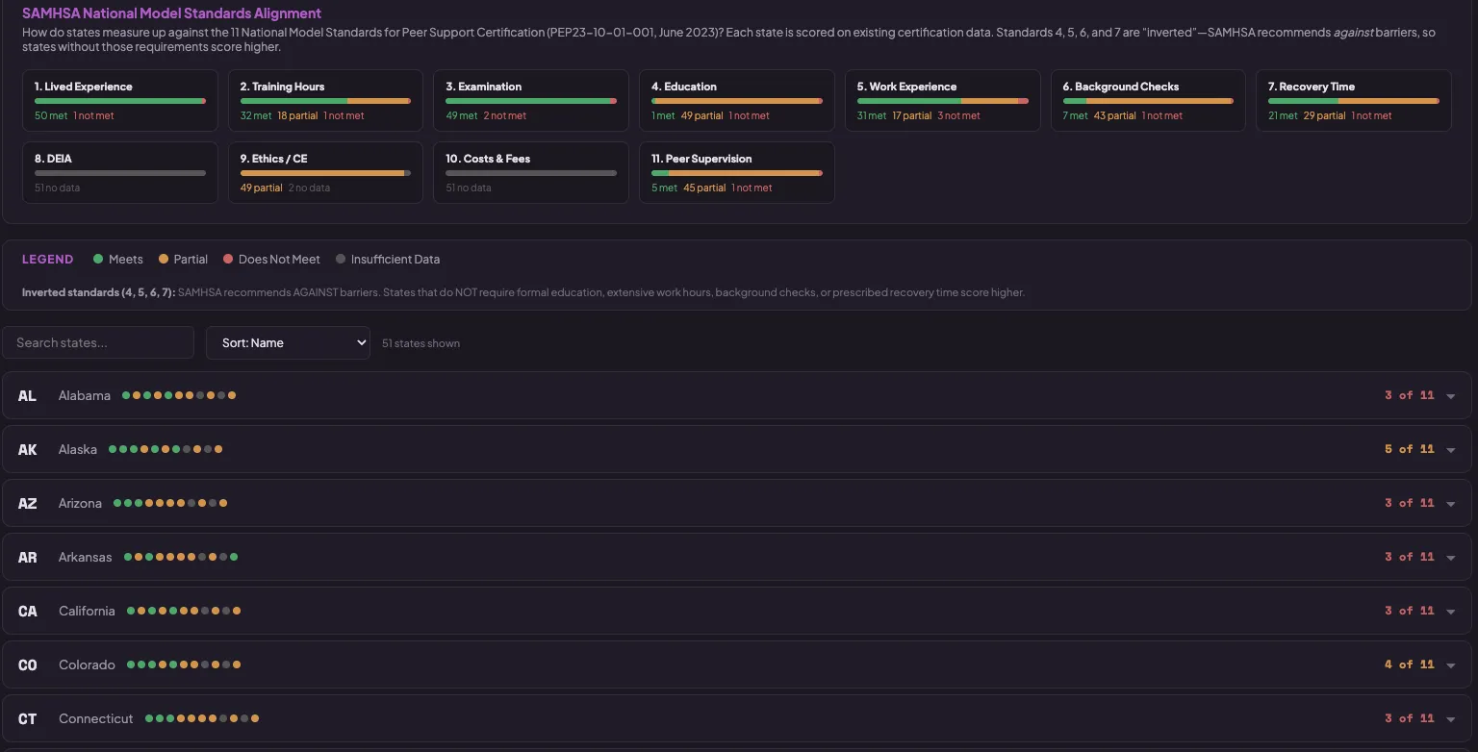The height and width of the screenshot is (752, 1478).
Task: Click Examination's 2 not met count
Action: tap(505, 115)
